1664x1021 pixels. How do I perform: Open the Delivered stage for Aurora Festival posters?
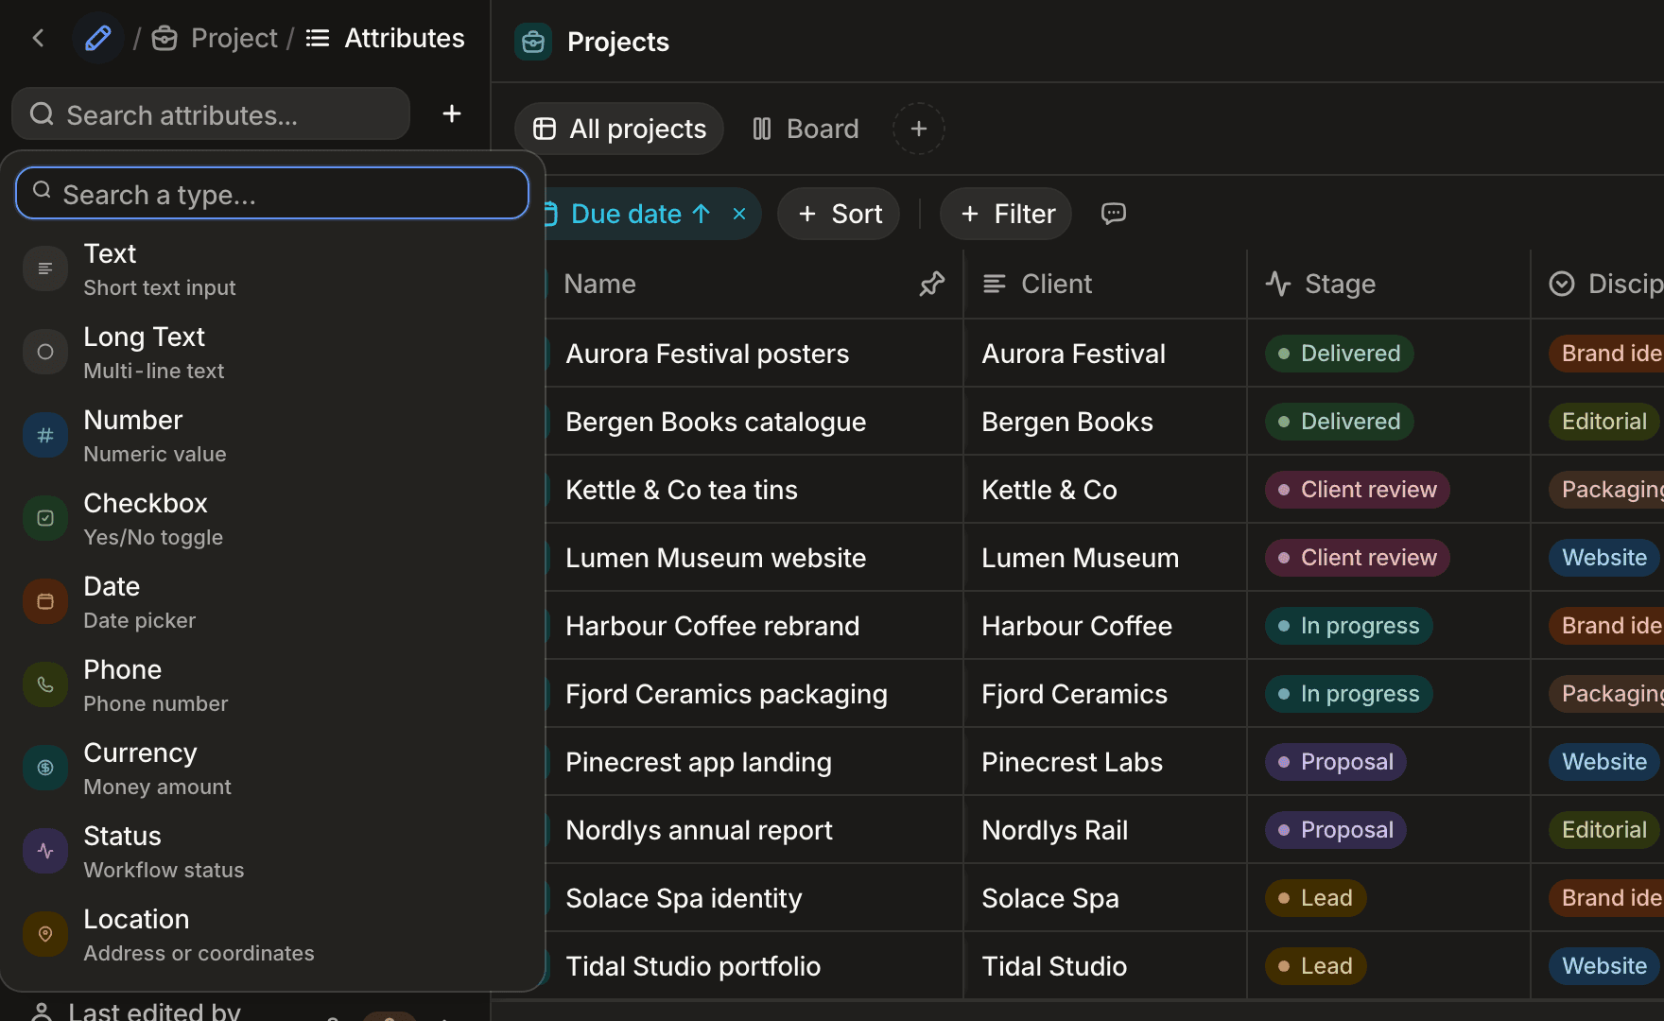click(1340, 354)
